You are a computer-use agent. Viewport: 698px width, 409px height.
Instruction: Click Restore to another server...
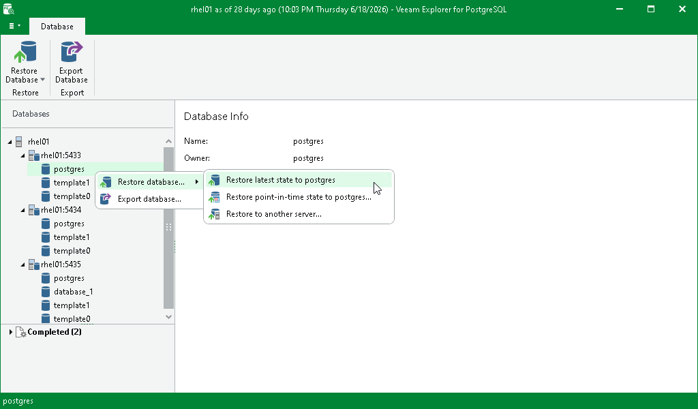coord(299,214)
